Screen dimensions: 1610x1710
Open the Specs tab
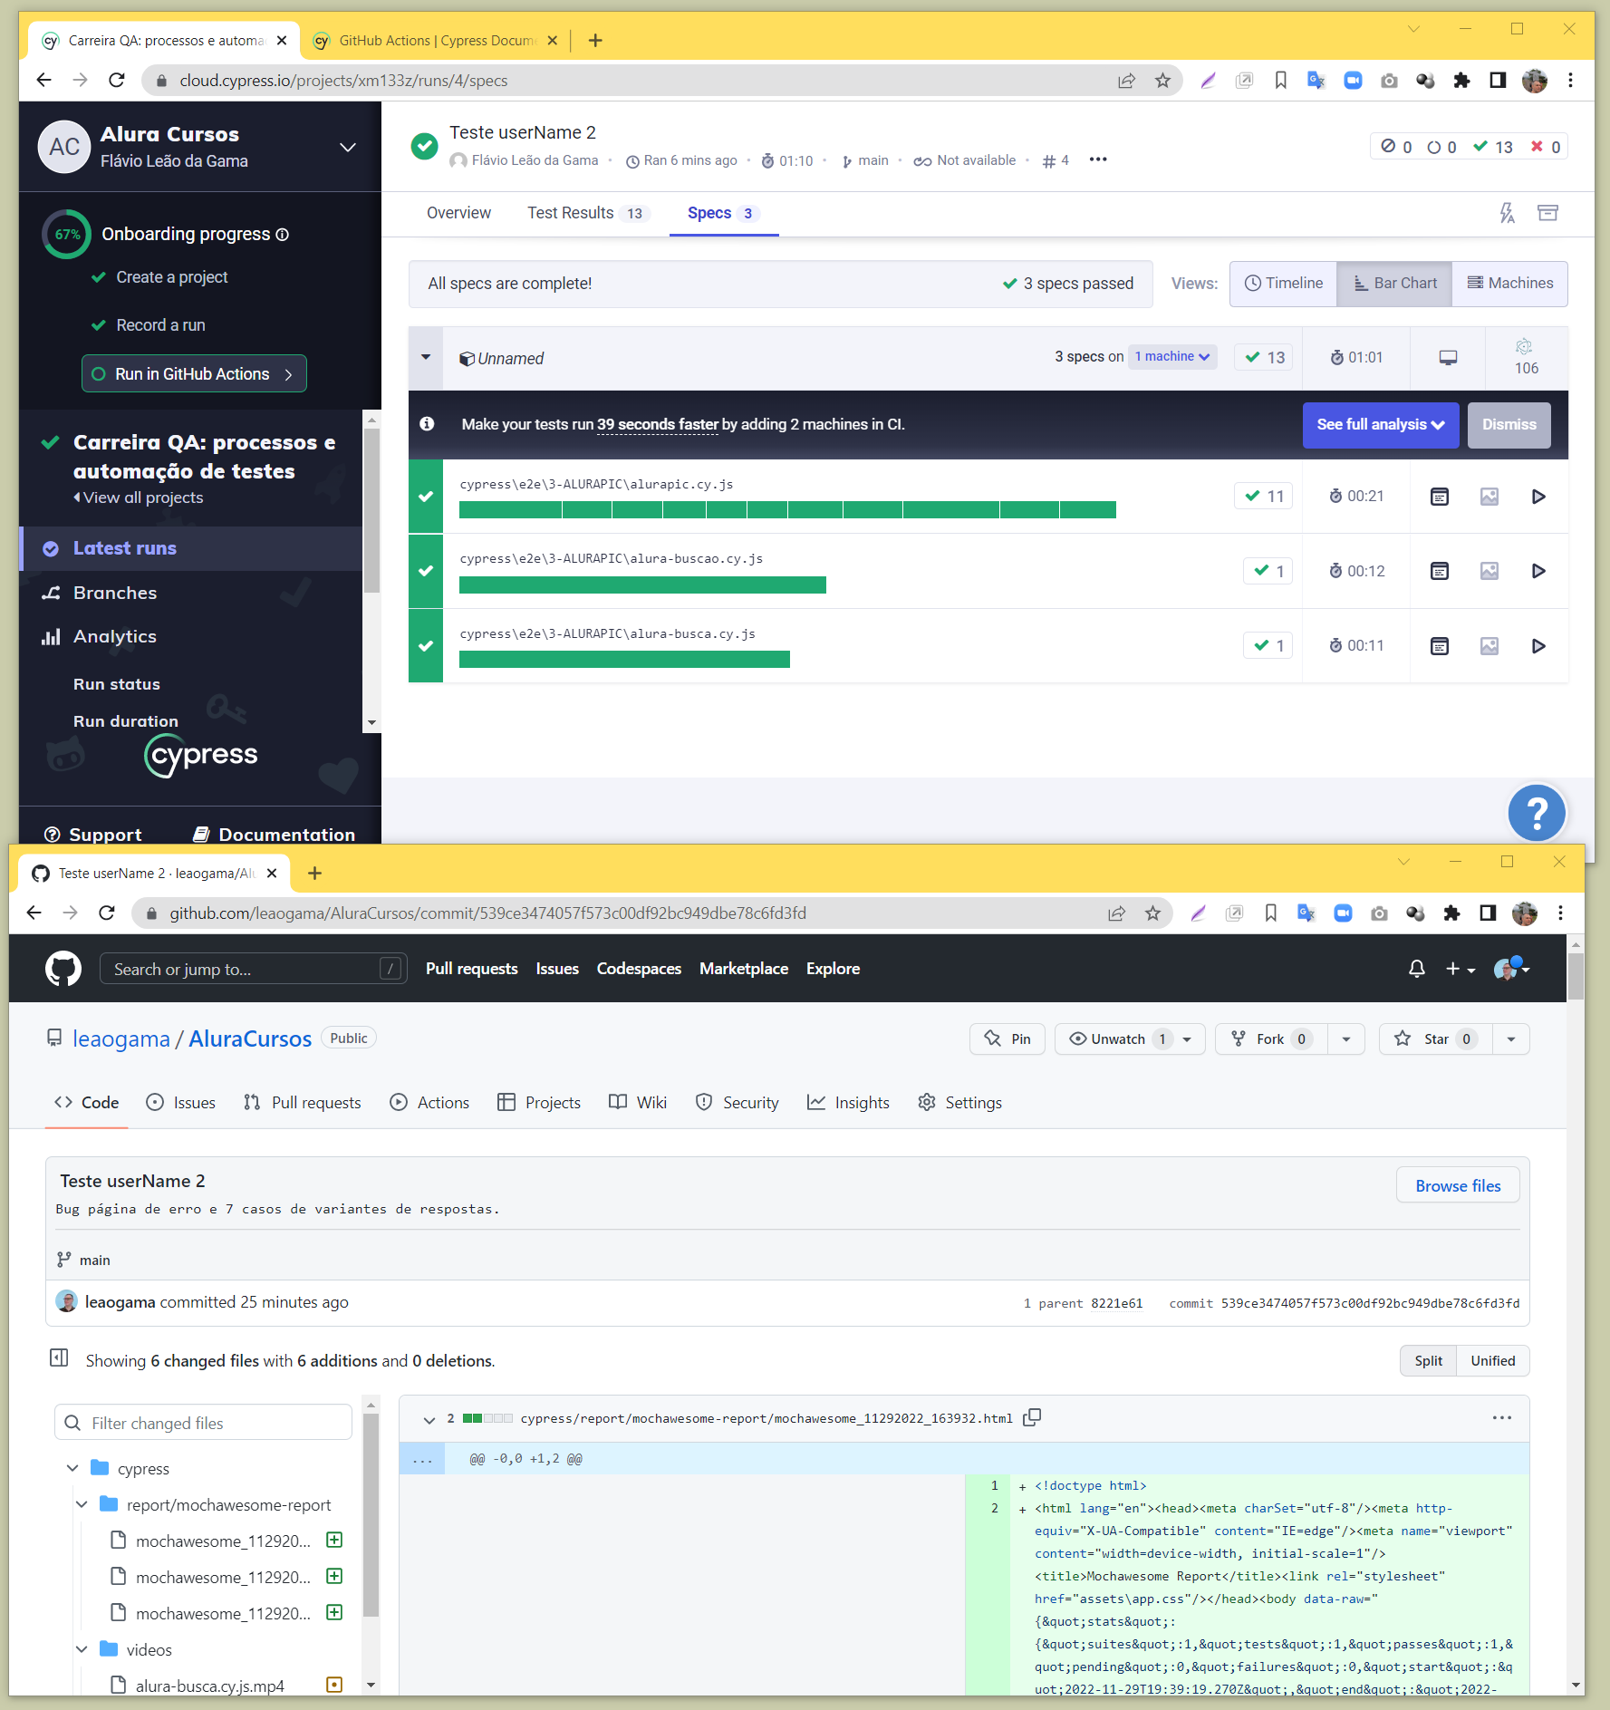[723, 213]
